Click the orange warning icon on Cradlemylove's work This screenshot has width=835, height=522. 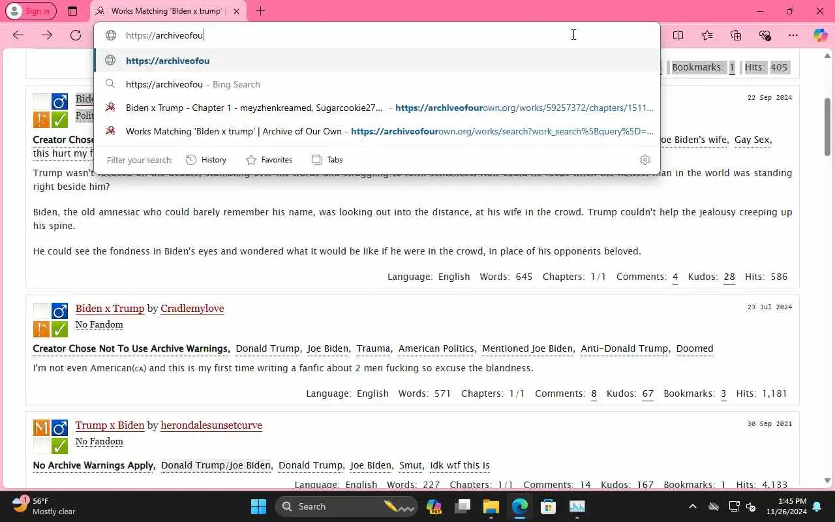point(42,329)
